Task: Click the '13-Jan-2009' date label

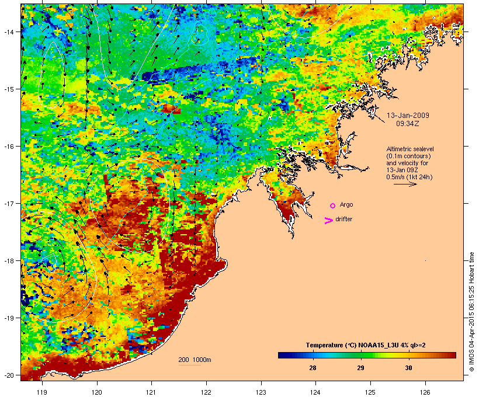Action: (x=408, y=116)
